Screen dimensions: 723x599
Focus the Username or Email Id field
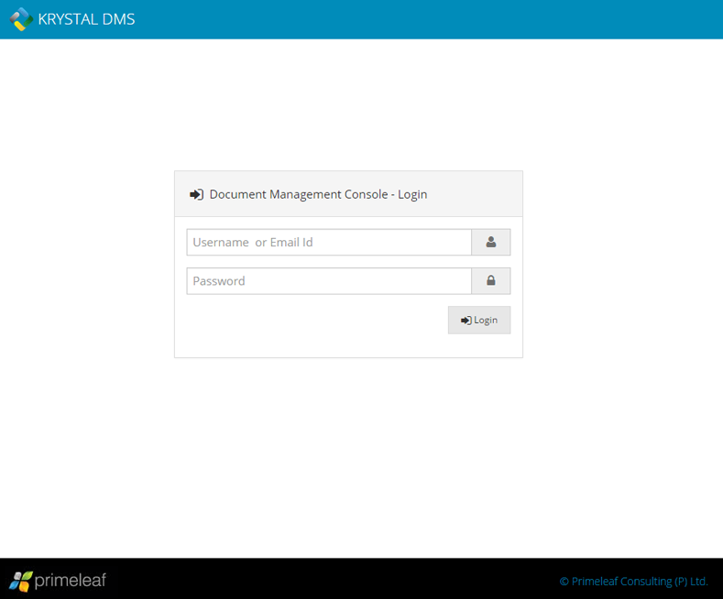point(329,243)
